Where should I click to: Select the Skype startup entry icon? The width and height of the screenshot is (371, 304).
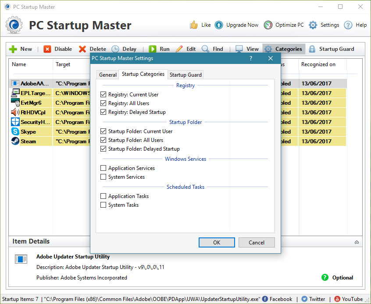(15, 132)
